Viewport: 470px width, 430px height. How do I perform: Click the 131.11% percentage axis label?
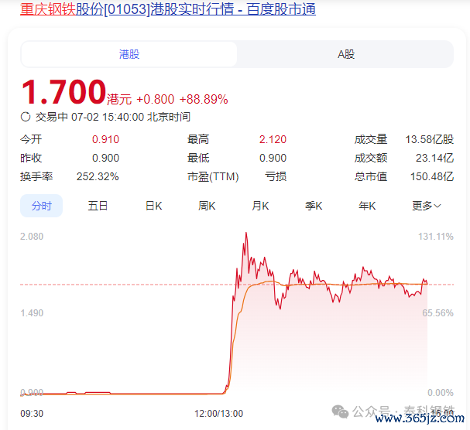pos(436,237)
